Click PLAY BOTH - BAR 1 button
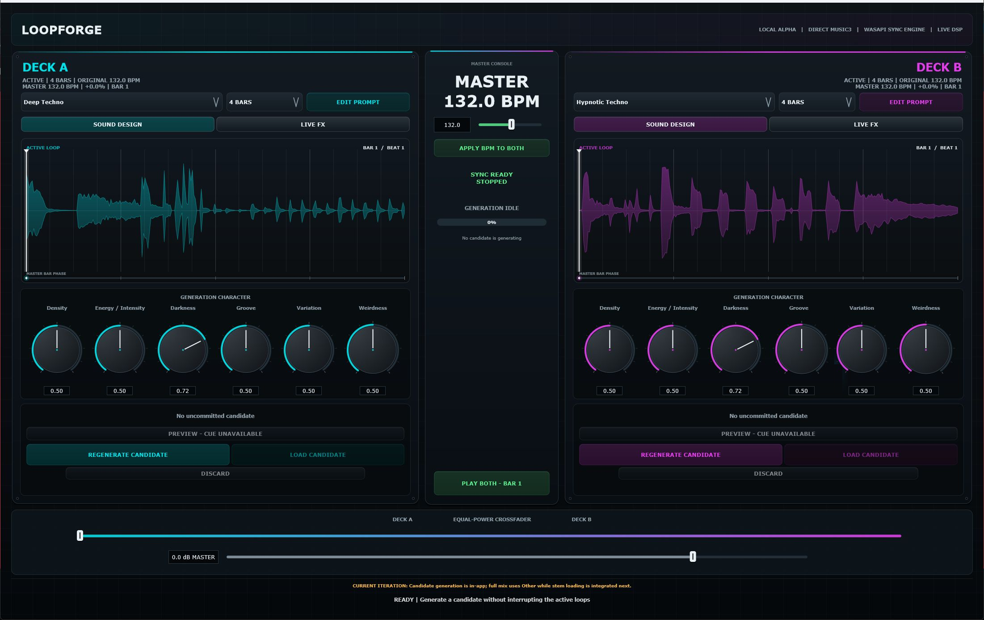Viewport: 984px width, 620px height. (x=492, y=483)
